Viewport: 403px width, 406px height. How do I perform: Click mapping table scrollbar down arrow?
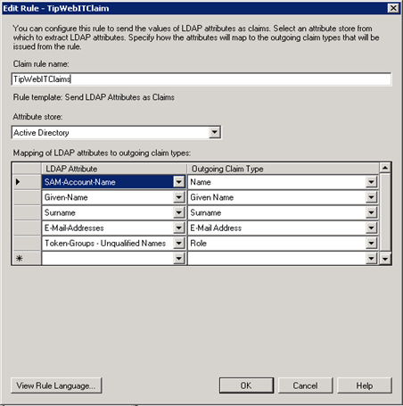coord(385,259)
